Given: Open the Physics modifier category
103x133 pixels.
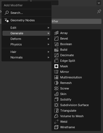Looking at the screenshot, I should (x=27, y=44).
